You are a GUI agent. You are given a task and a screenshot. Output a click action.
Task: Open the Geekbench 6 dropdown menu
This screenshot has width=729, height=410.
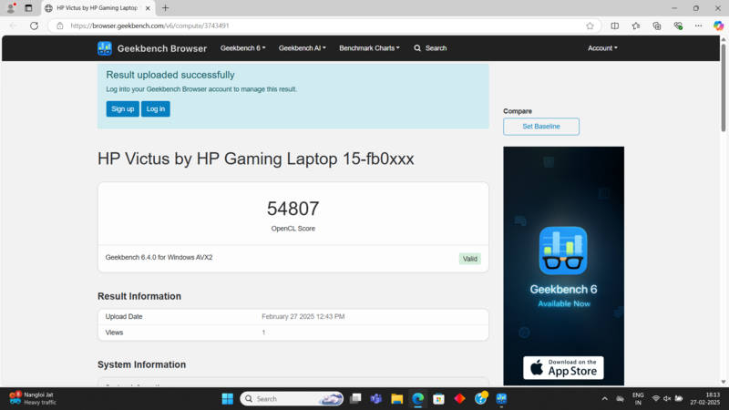coord(242,48)
